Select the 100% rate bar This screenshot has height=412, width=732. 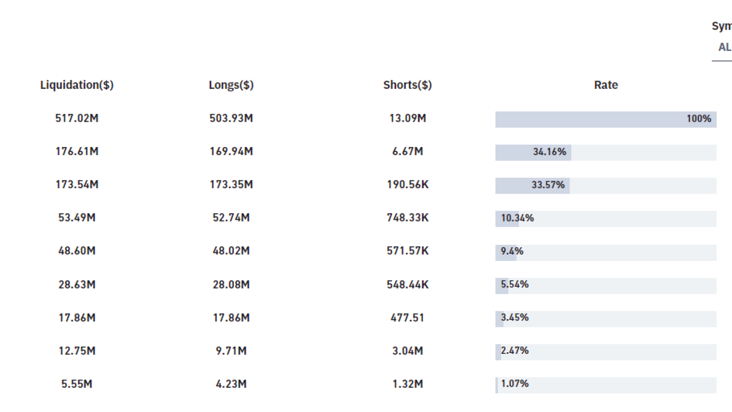click(x=606, y=119)
